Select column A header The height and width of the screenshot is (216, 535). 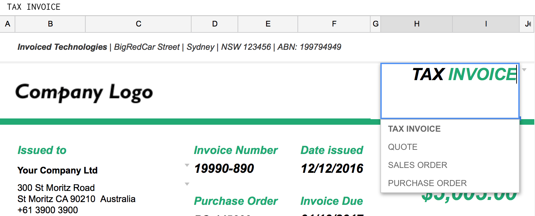[x=8, y=24]
